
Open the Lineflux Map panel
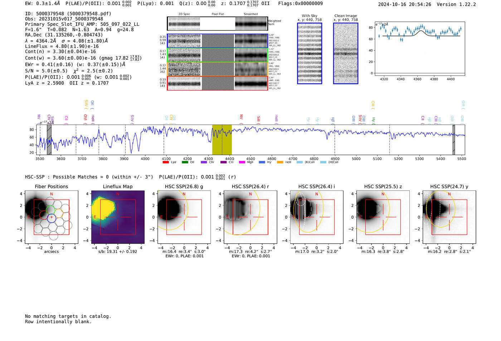(118, 217)
